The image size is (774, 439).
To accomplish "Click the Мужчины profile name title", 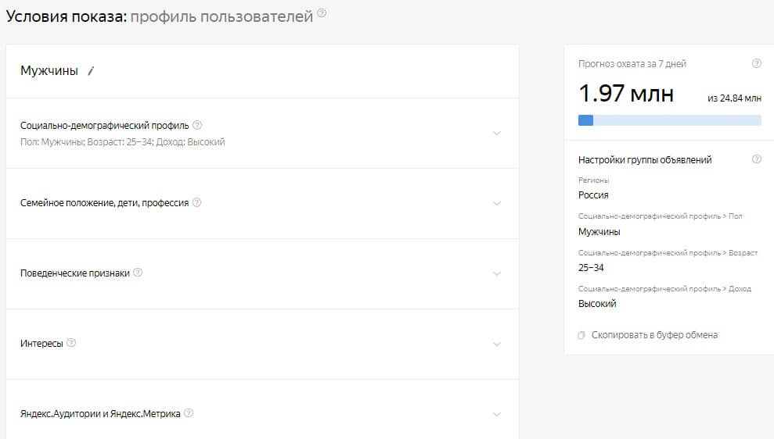I will [49, 71].
